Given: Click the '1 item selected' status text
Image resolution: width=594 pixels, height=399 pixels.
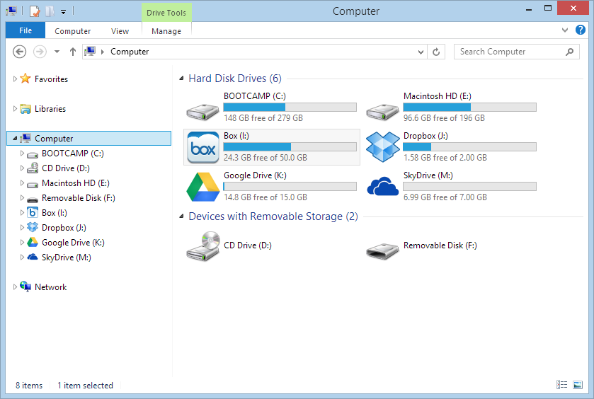Looking at the screenshot, I should [85, 386].
